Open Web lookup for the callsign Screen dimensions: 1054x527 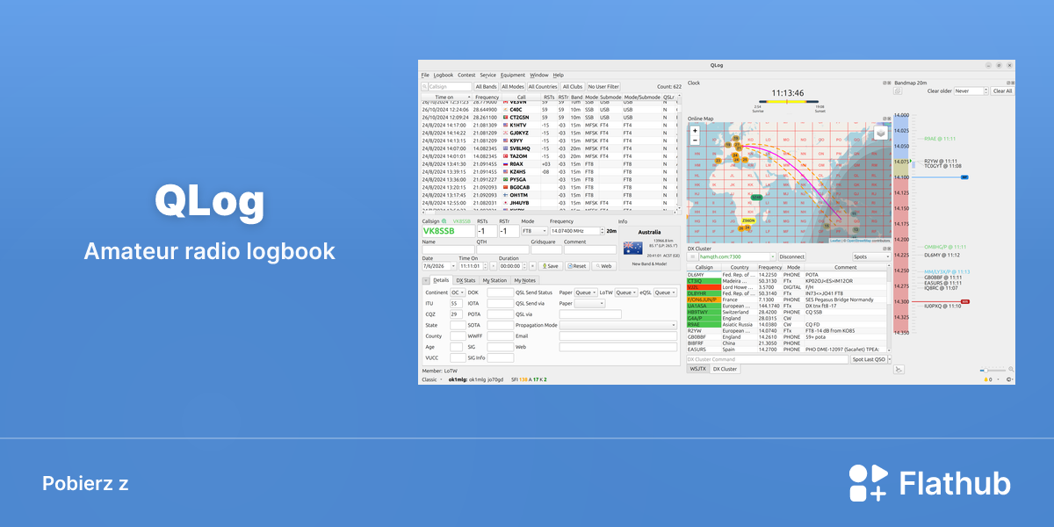[x=603, y=265]
